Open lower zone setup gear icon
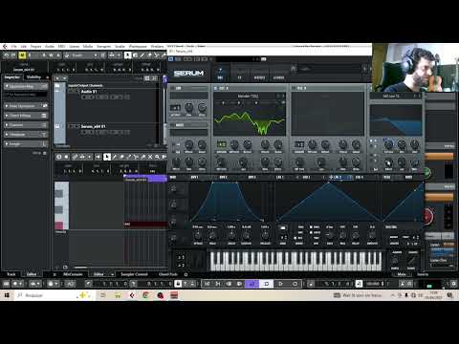This screenshot has height=344, width=459. pos(186,274)
